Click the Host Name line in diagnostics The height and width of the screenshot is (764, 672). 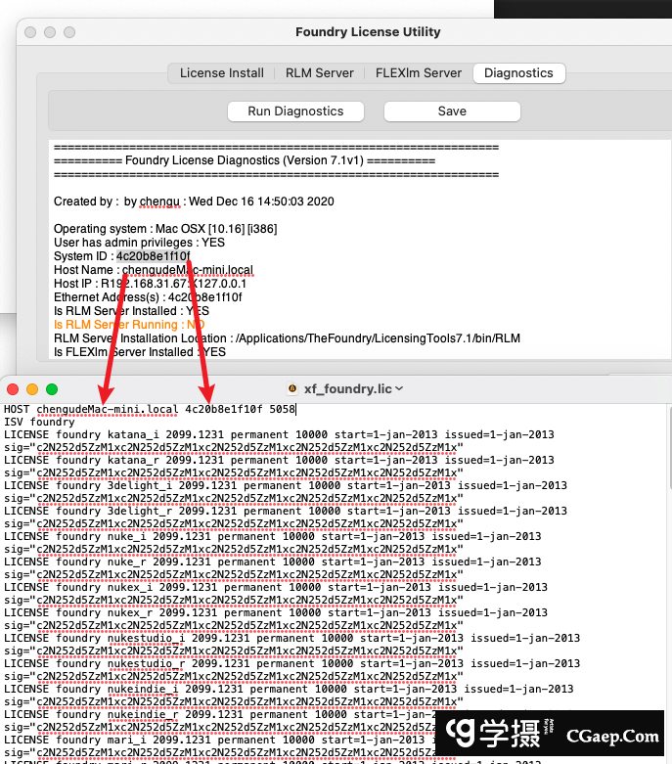(x=153, y=270)
